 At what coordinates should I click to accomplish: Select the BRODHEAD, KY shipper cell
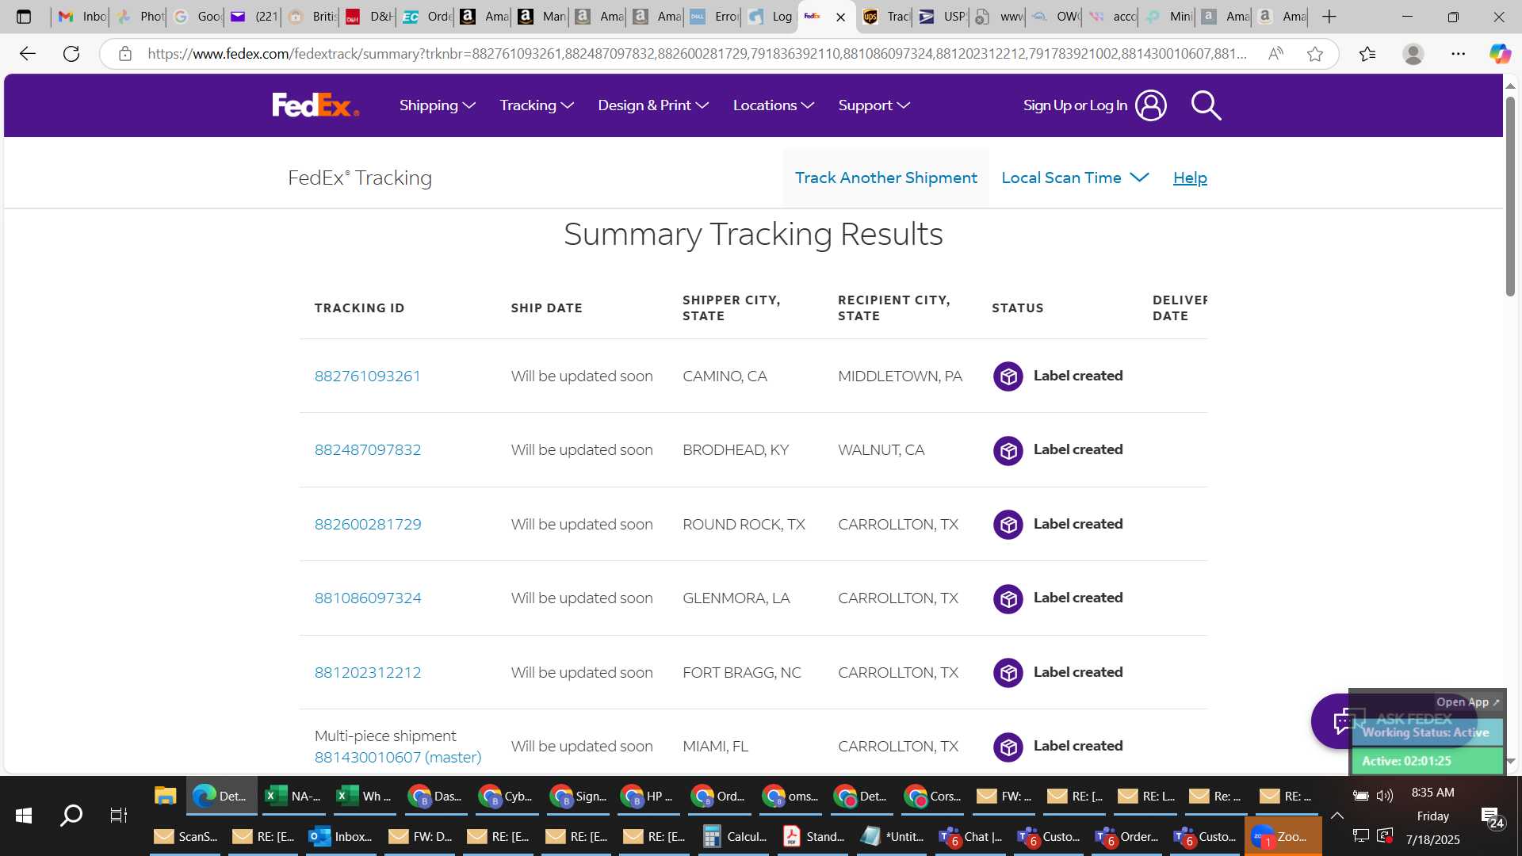[x=735, y=450]
